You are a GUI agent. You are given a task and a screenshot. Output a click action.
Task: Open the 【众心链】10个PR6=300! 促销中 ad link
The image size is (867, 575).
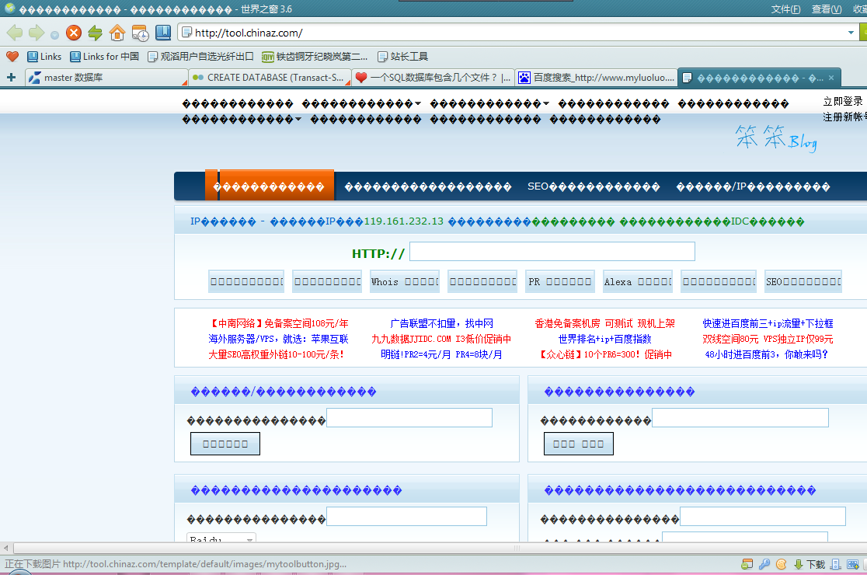(605, 354)
